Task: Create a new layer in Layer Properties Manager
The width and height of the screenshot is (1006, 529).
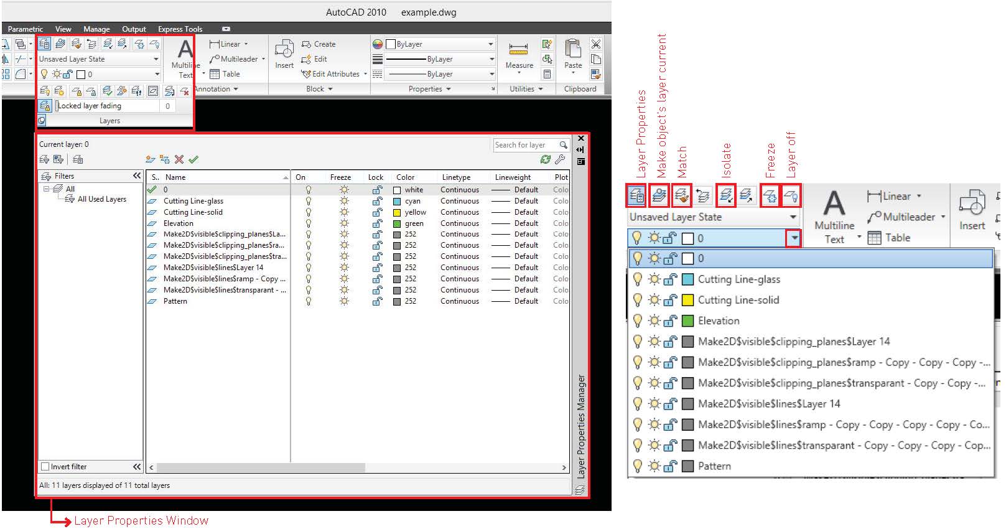Action: coord(150,159)
